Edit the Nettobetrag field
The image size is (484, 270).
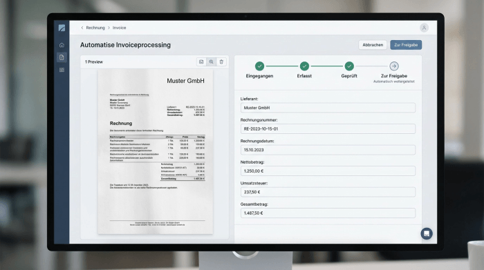tap(328, 171)
